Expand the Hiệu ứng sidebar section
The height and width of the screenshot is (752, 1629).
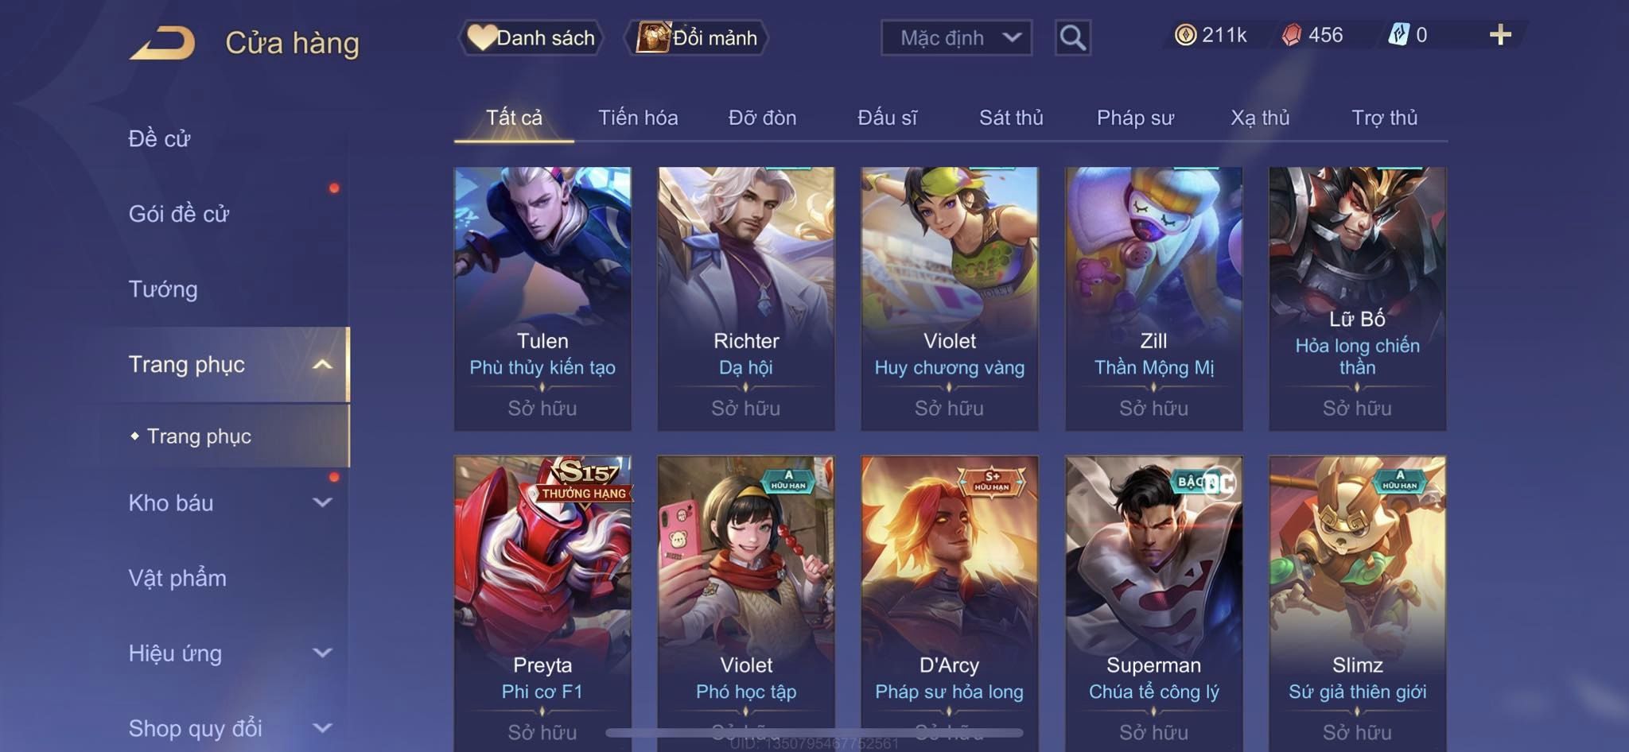point(322,653)
